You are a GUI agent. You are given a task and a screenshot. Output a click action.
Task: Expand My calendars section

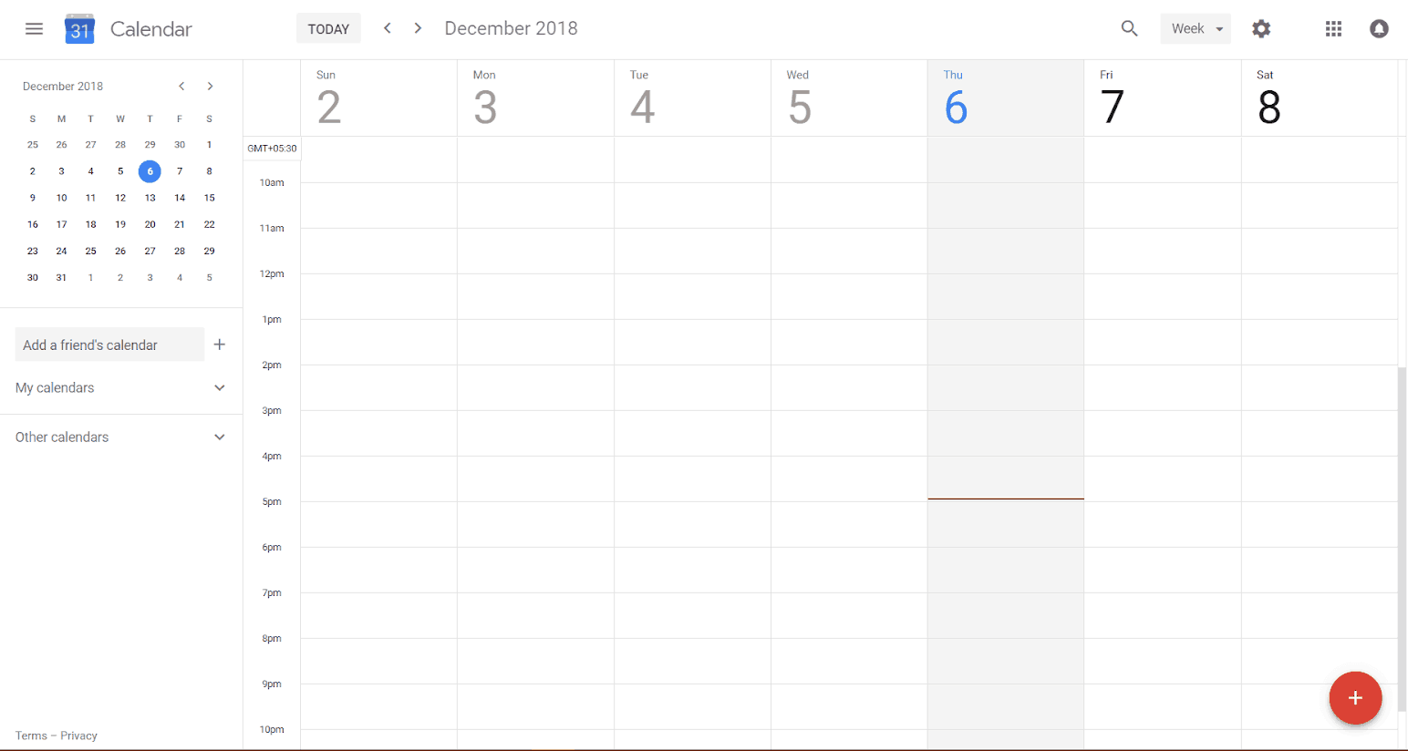219,387
